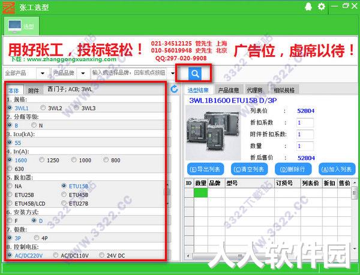The width and height of the screenshot is (360, 275).
Task: Click the 3WL circuit breaker product image
Action: pyautogui.click(x=213, y=133)
